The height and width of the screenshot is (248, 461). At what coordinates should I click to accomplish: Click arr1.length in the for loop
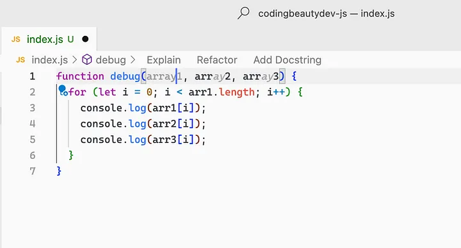point(222,92)
